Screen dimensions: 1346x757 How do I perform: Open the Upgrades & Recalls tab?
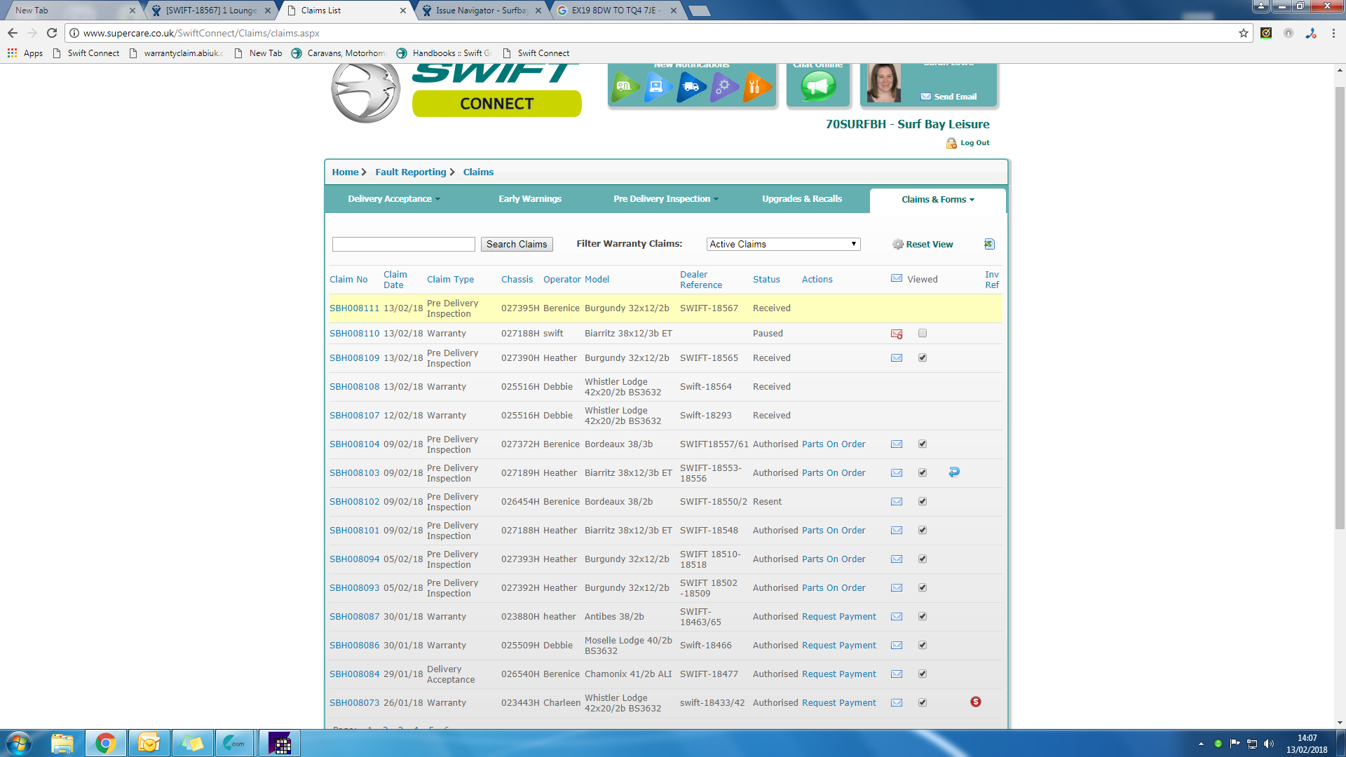pyautogui.click(x=802, y=199)
